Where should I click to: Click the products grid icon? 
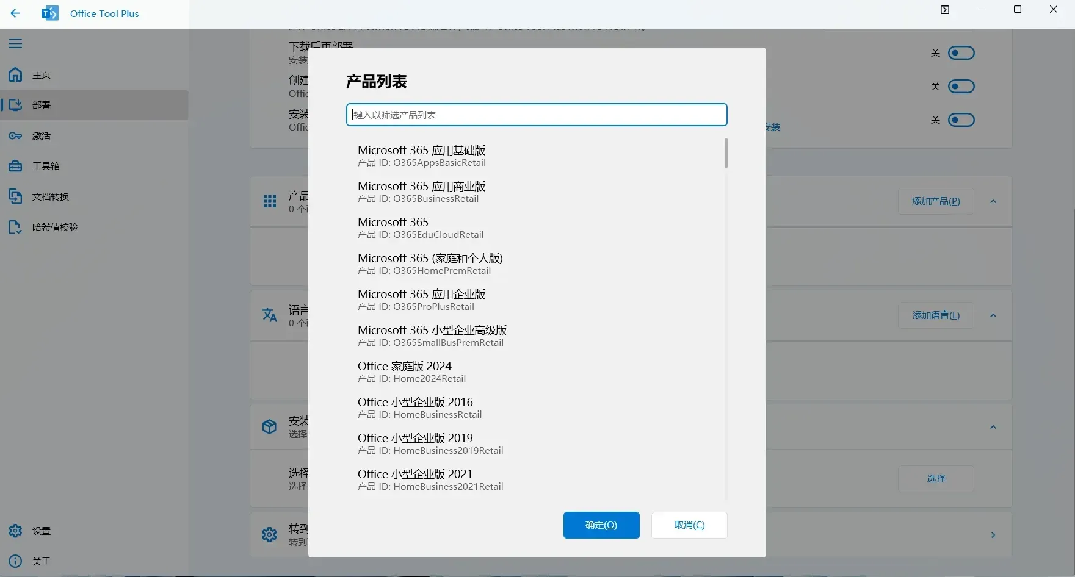270,201
